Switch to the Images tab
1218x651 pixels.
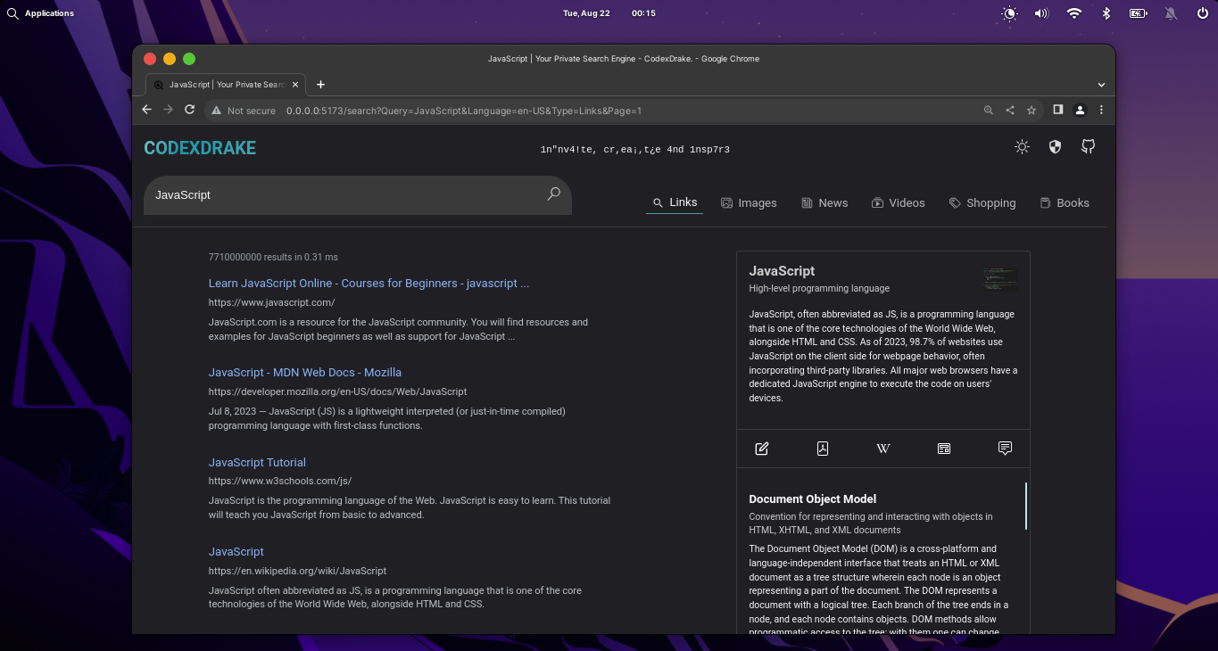click(x=749, y=203)
